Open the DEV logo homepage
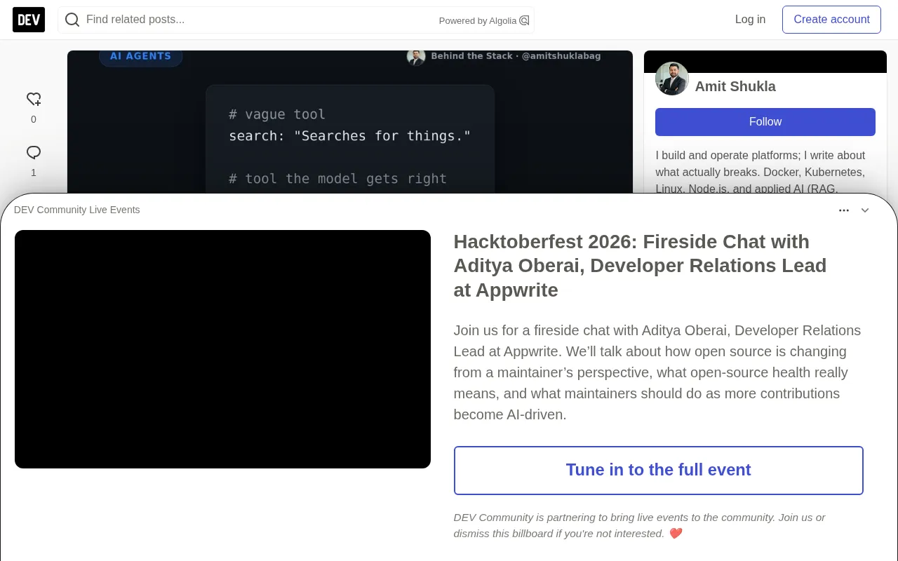898x561 pixels. point(29,20)
